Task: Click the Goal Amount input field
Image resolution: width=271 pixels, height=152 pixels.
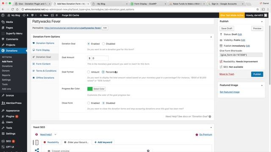Action: pyautogui.click(x=100, y=58)
